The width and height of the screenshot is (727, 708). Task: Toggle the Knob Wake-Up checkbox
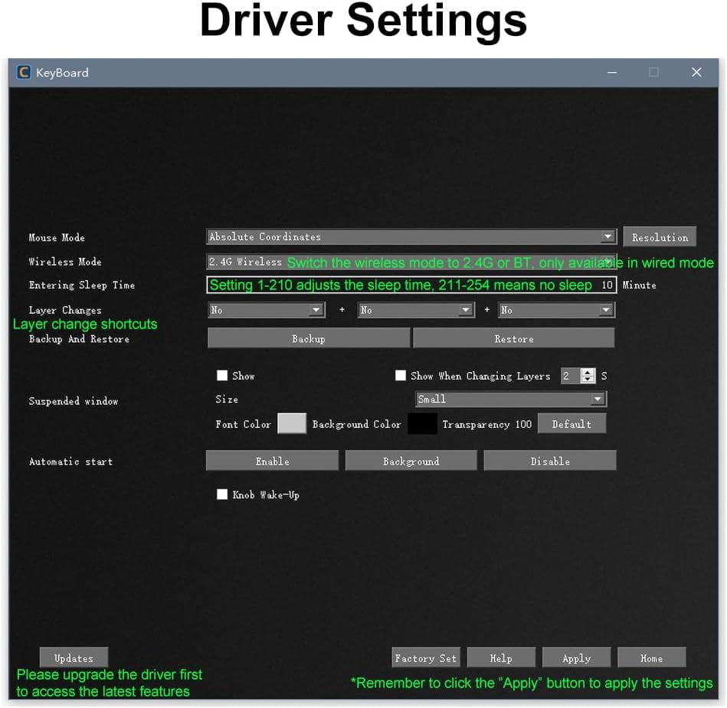click(x=222, y=494)
